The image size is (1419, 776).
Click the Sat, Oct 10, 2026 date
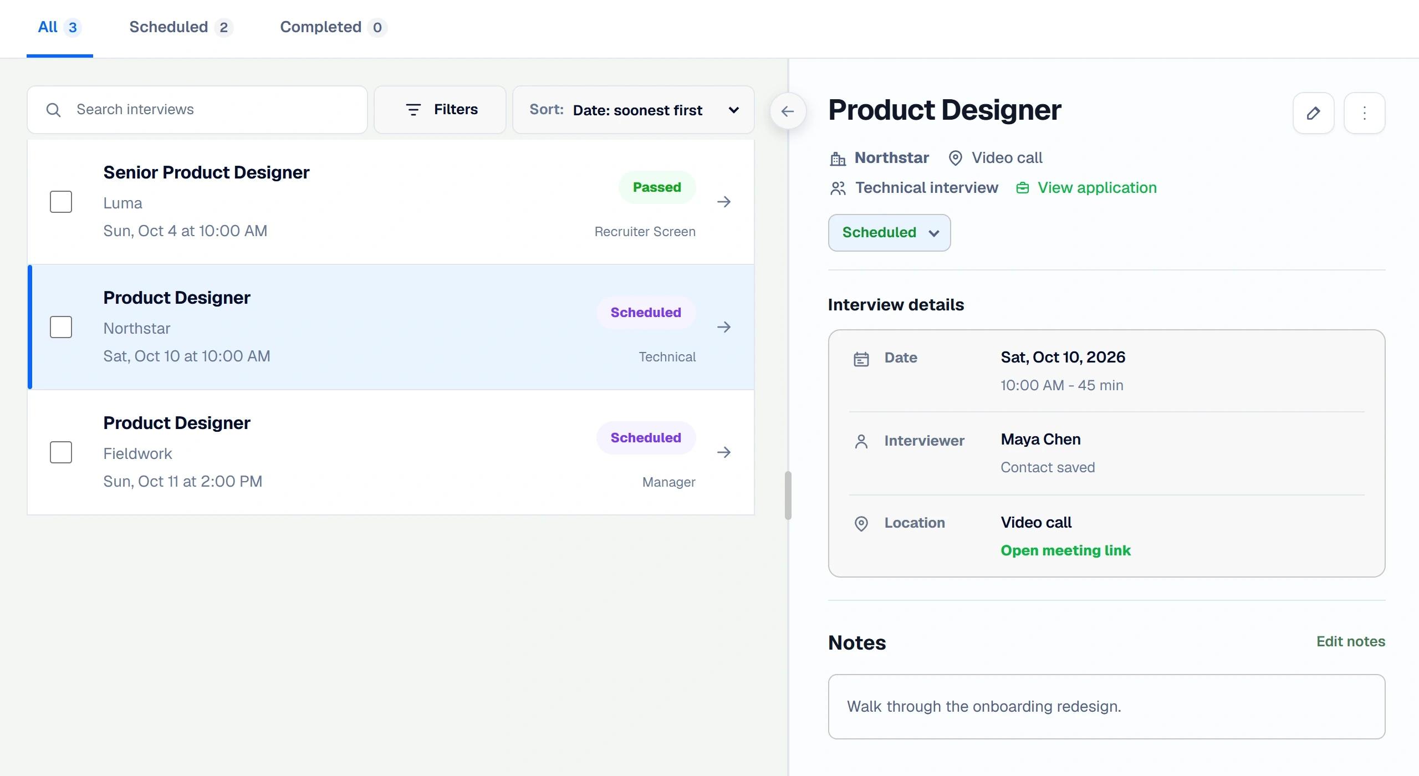(1063, 358)
